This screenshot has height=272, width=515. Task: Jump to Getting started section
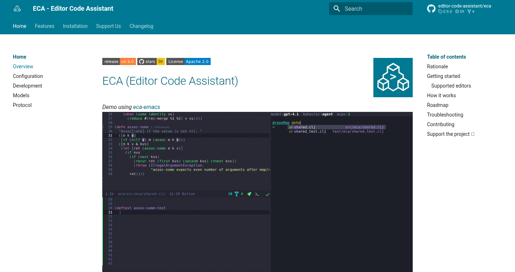(x=443, y=76)
